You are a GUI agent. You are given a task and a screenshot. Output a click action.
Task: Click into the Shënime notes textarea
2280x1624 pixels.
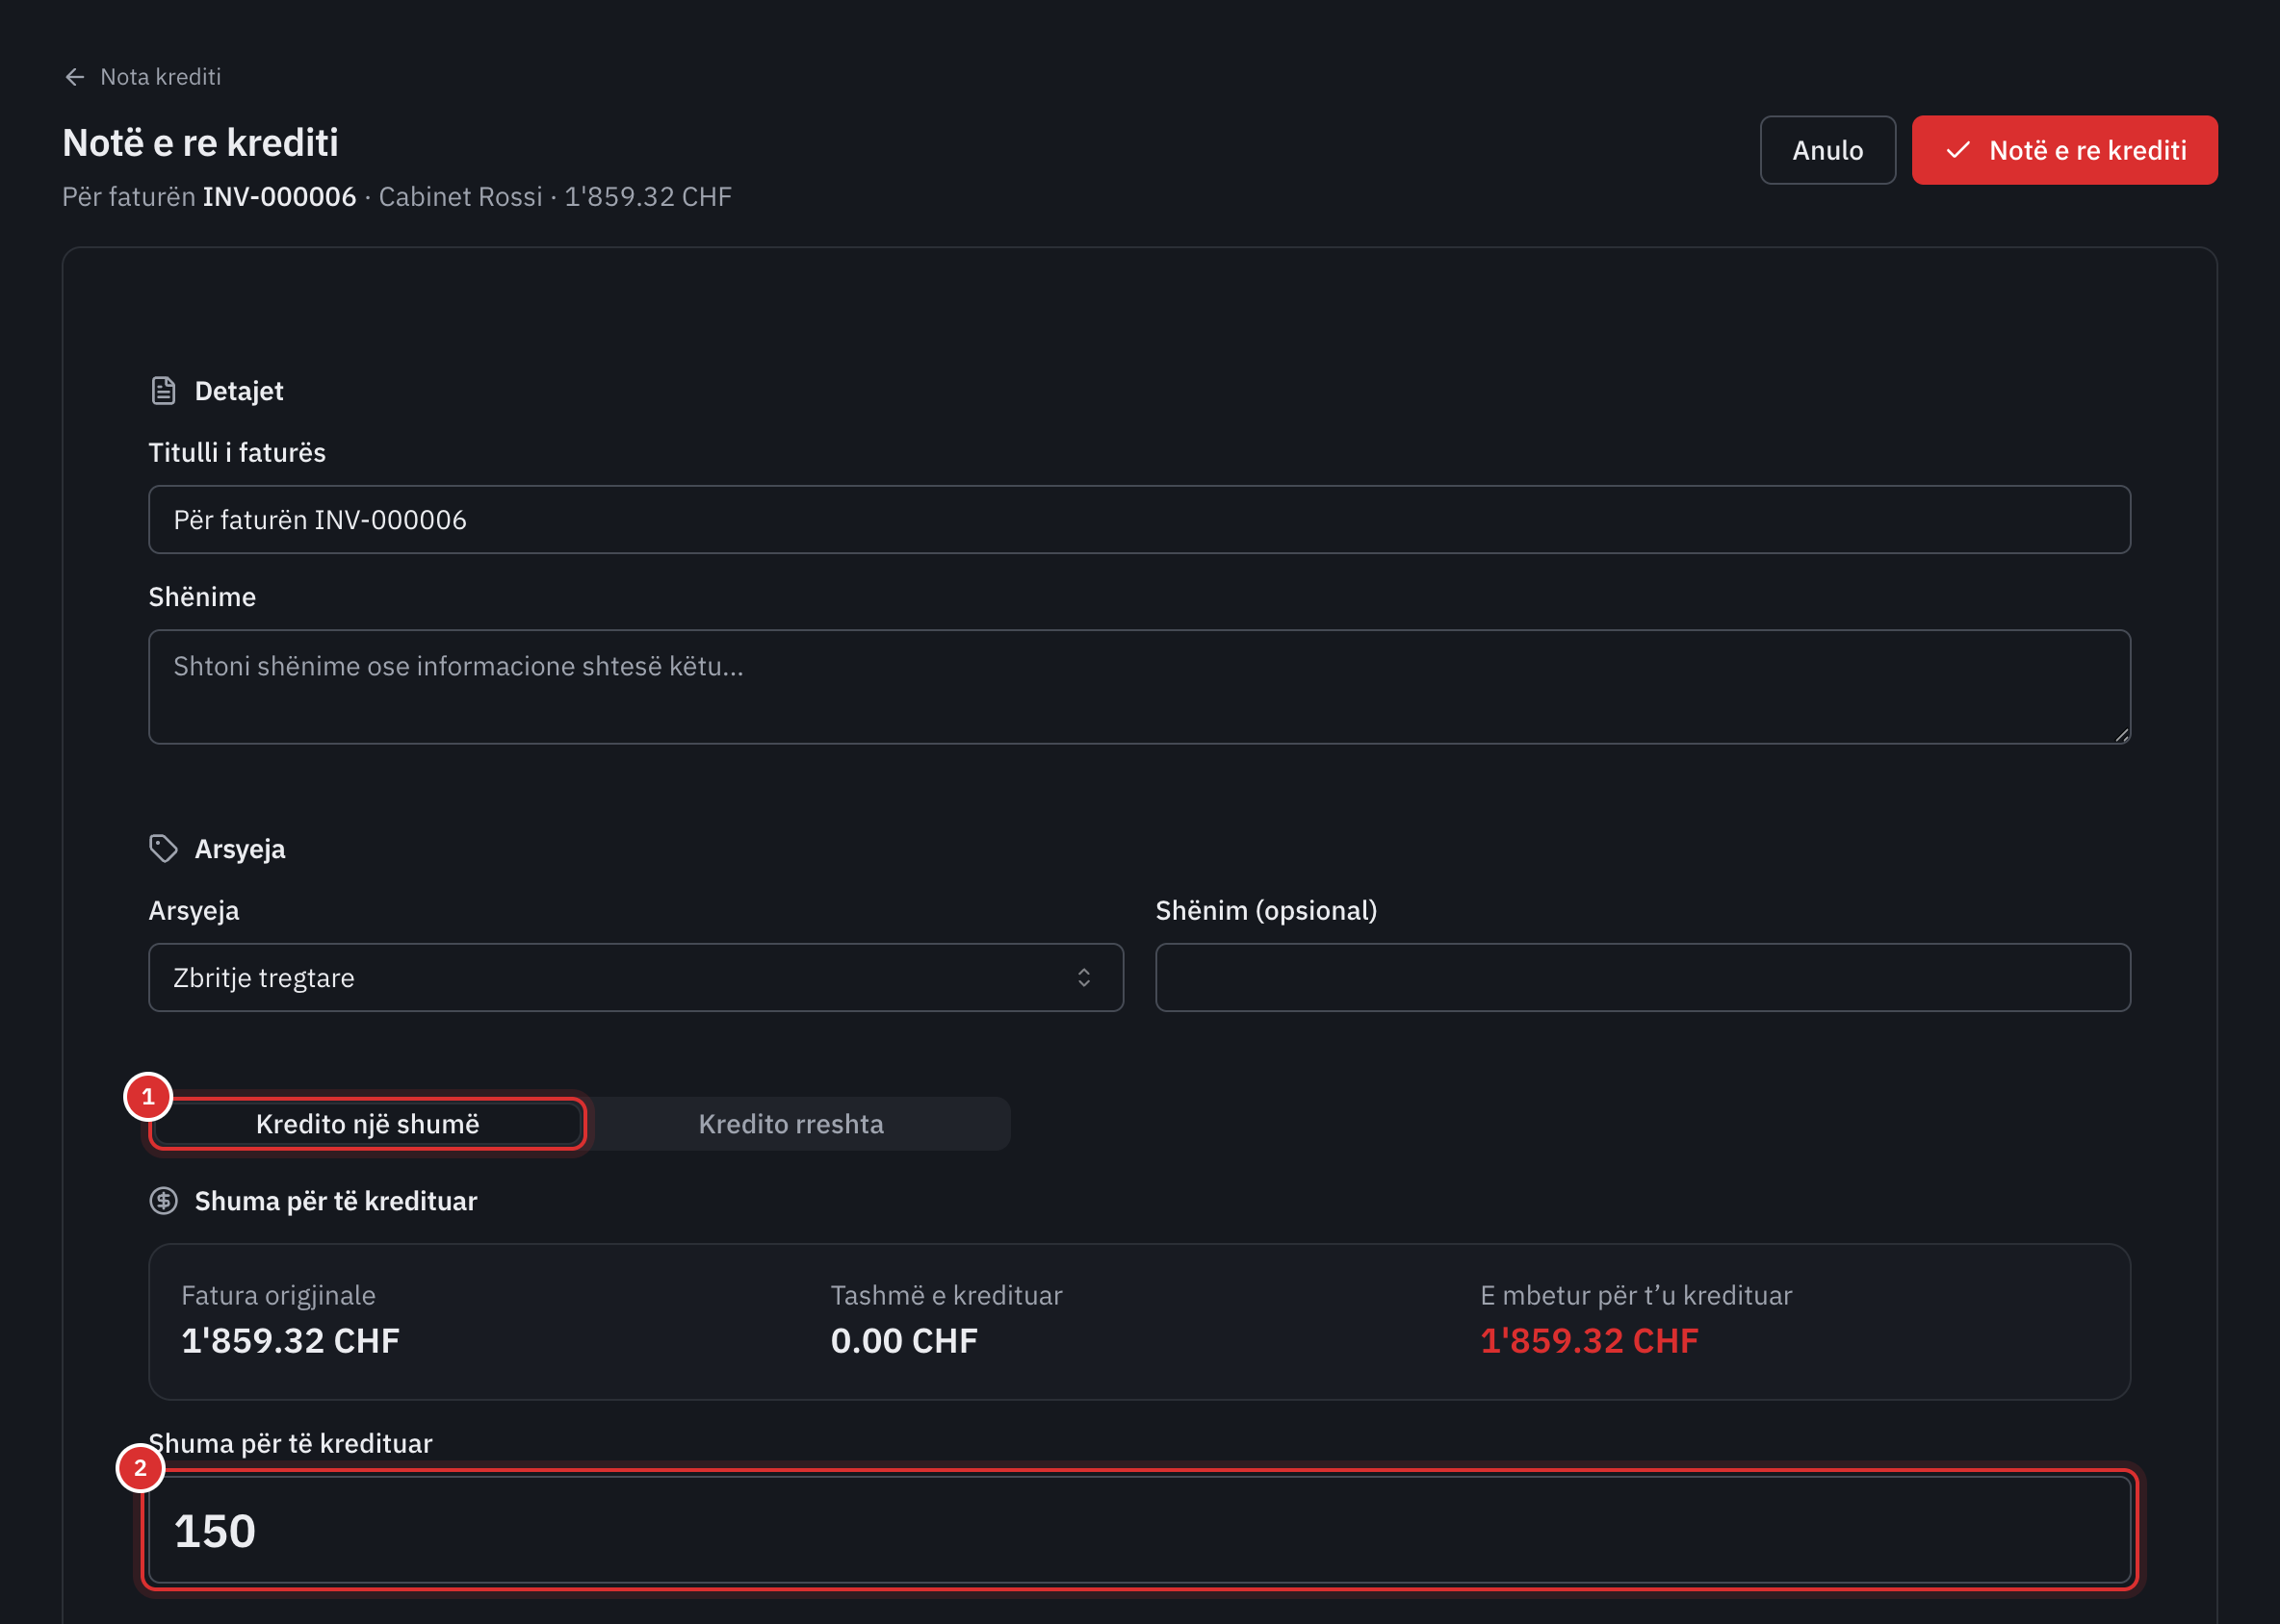[1139, 687]
